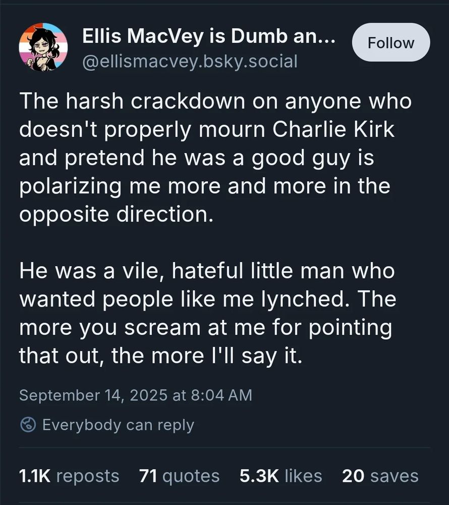
Task: Click the name "Charlie Kirk" in post
Action: (x=334, y=130)
